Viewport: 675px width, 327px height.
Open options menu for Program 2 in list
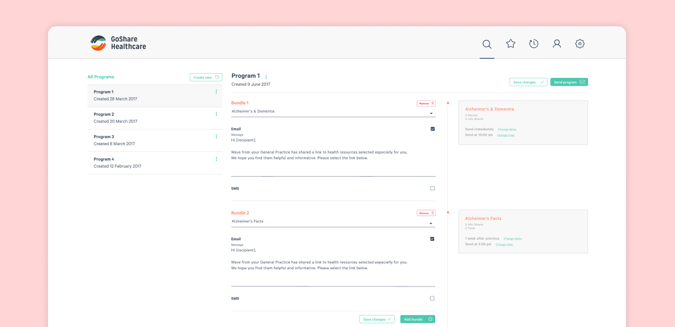[x=216, y=114]
